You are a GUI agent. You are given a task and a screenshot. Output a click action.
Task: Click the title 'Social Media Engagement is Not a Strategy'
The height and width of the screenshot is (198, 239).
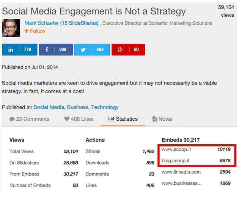[94, 12]
